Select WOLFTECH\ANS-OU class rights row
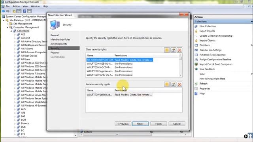253x142 pixels. click(x=119, y=75)
